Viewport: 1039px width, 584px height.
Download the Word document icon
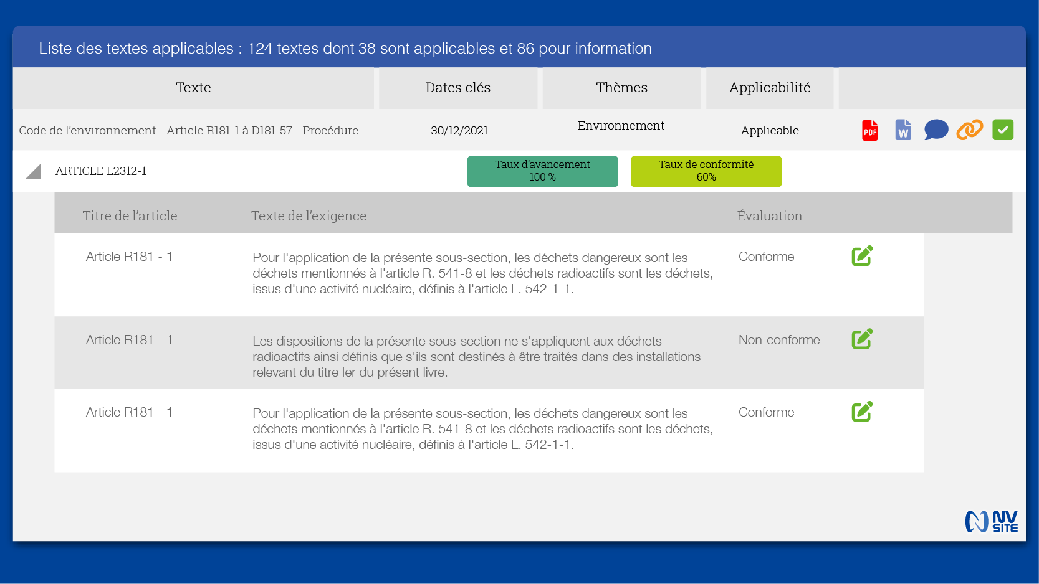pyautogui.click(x=903, y=130)
